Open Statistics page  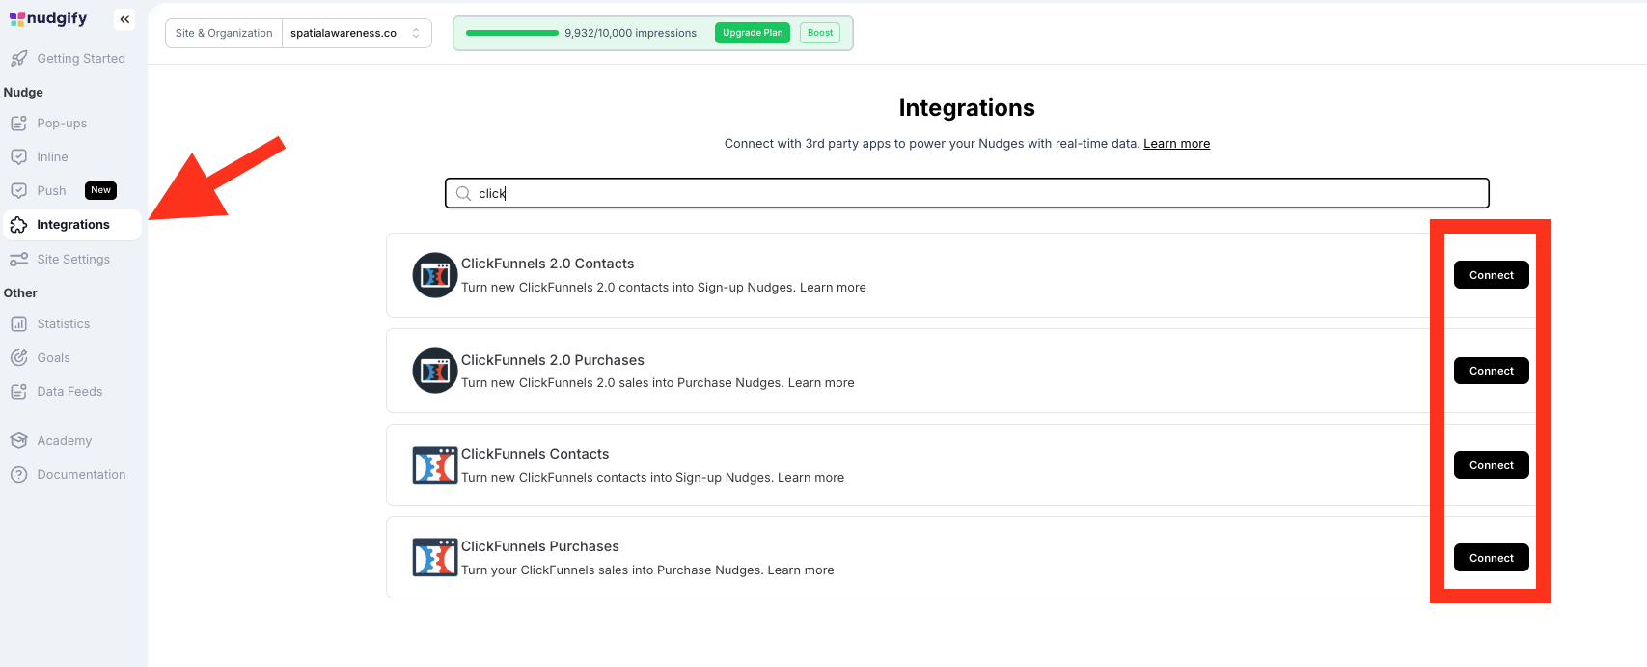pyautogui.click(x=64, y=324)
